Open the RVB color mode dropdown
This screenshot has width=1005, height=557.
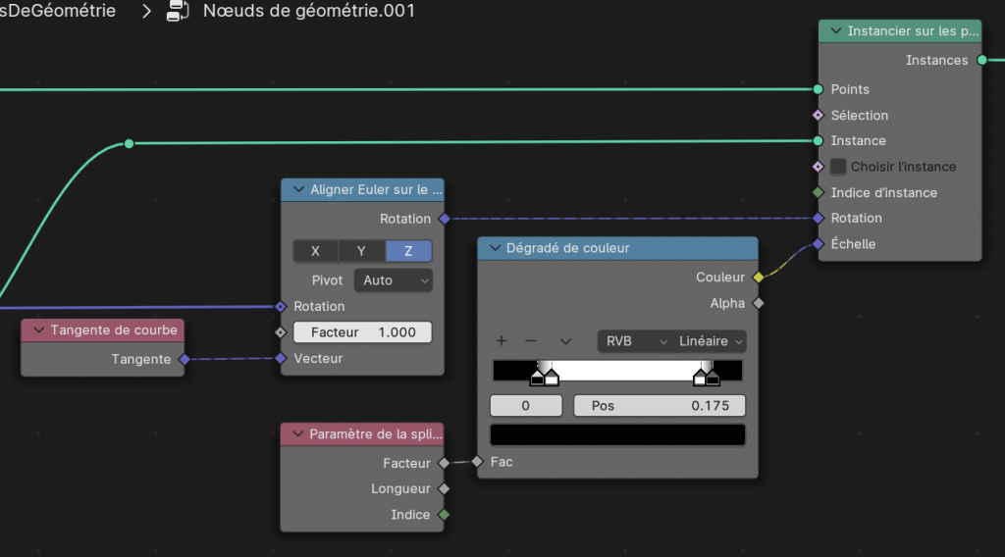point(632,341)
